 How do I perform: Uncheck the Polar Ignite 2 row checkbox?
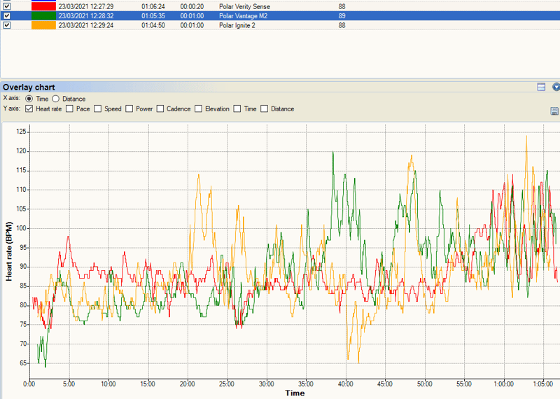(7, 25)
